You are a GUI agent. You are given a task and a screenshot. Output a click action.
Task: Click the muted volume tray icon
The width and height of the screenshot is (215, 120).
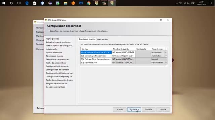[x=188, y=3]
